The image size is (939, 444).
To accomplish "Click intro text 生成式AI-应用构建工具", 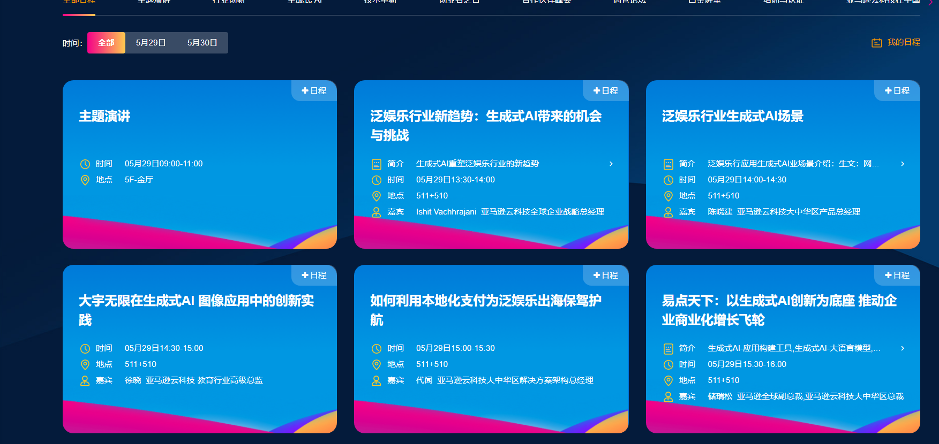I will click(x=794, y=348).
